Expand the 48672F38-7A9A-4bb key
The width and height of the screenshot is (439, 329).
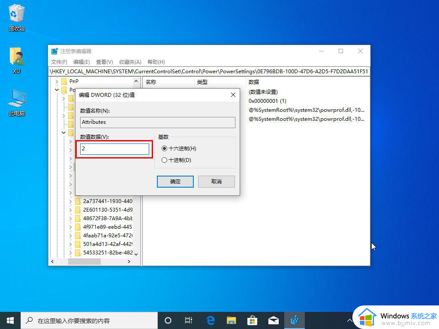[71, 218]
